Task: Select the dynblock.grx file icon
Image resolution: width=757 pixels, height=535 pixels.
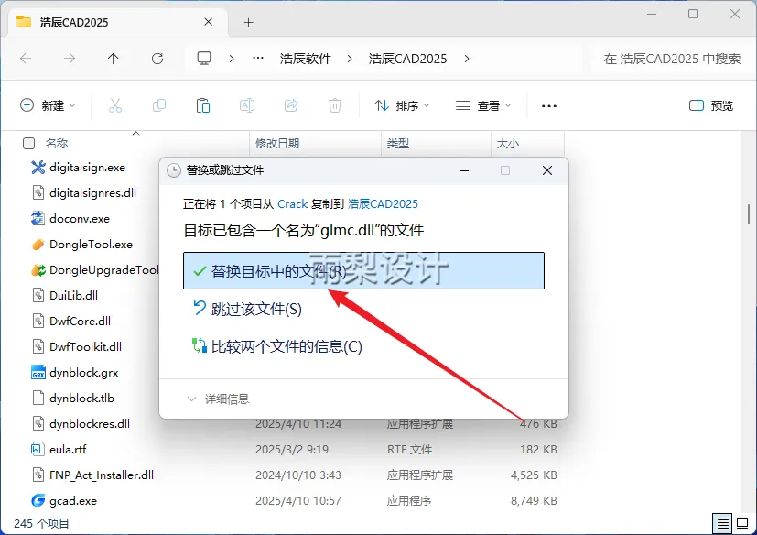Action: [x=38, y=373]
